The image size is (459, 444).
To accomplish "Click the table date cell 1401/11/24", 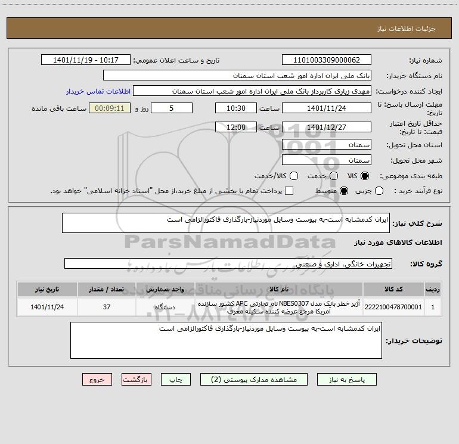I will [x=47, y=307].
